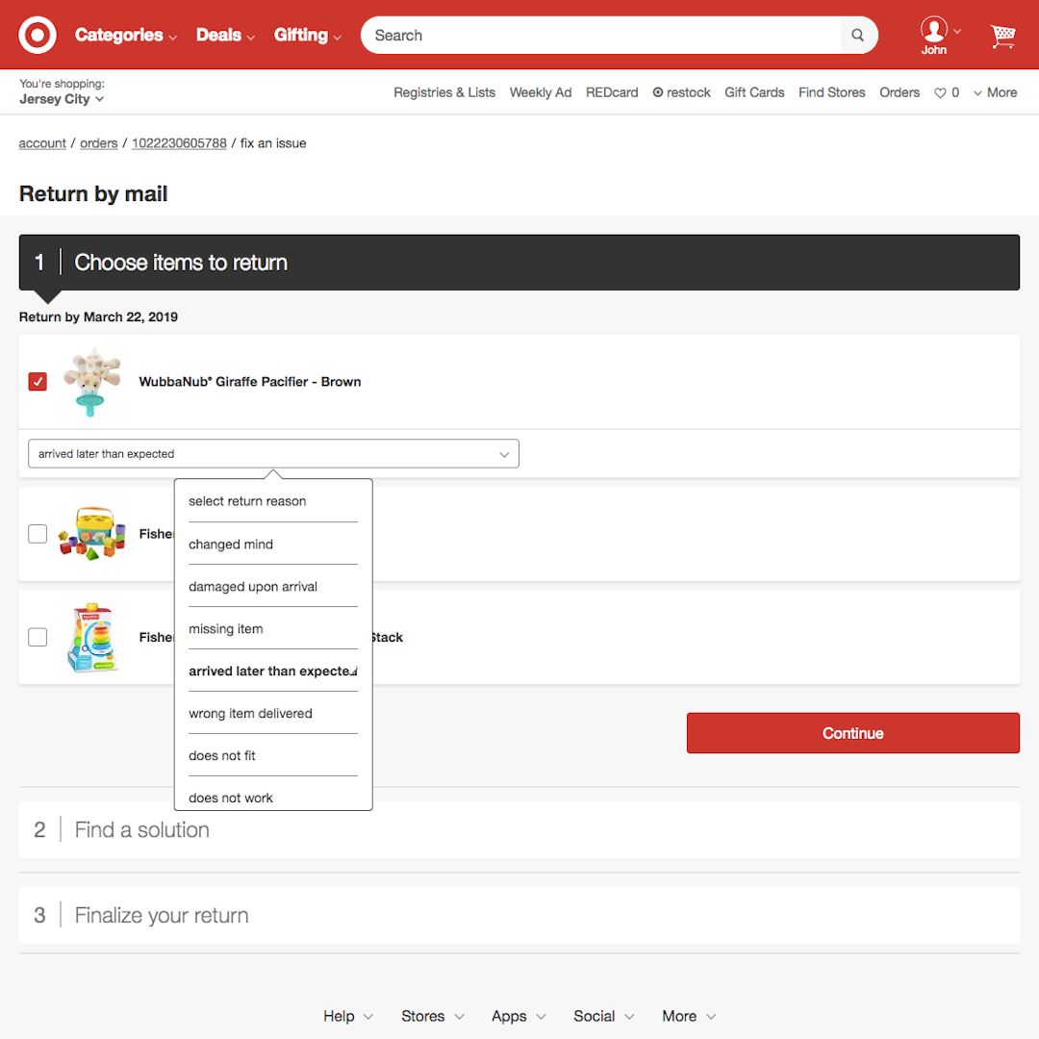Screen dimensions: 1039x1039
Task: Check the Fisher-Price Rock-a-Stack checkbox
Action: (x=38, y=637)
